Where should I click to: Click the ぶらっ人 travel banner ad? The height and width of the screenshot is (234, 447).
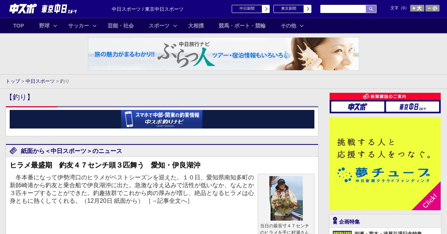tap(223, 54)
